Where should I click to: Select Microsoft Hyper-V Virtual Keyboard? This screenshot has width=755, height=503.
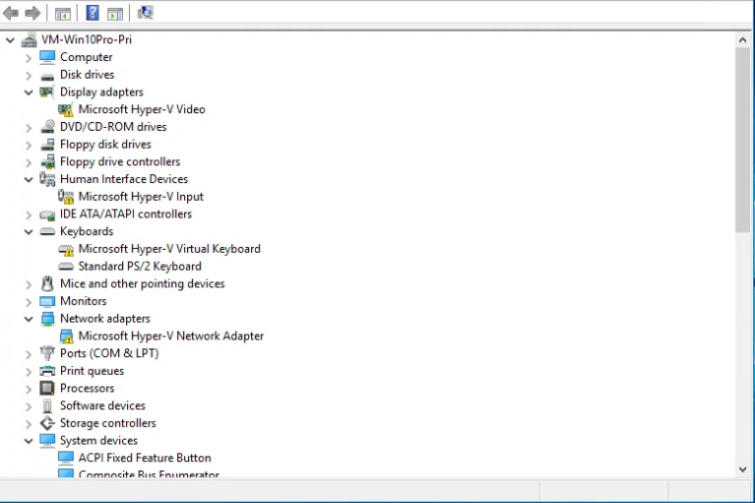169,249
